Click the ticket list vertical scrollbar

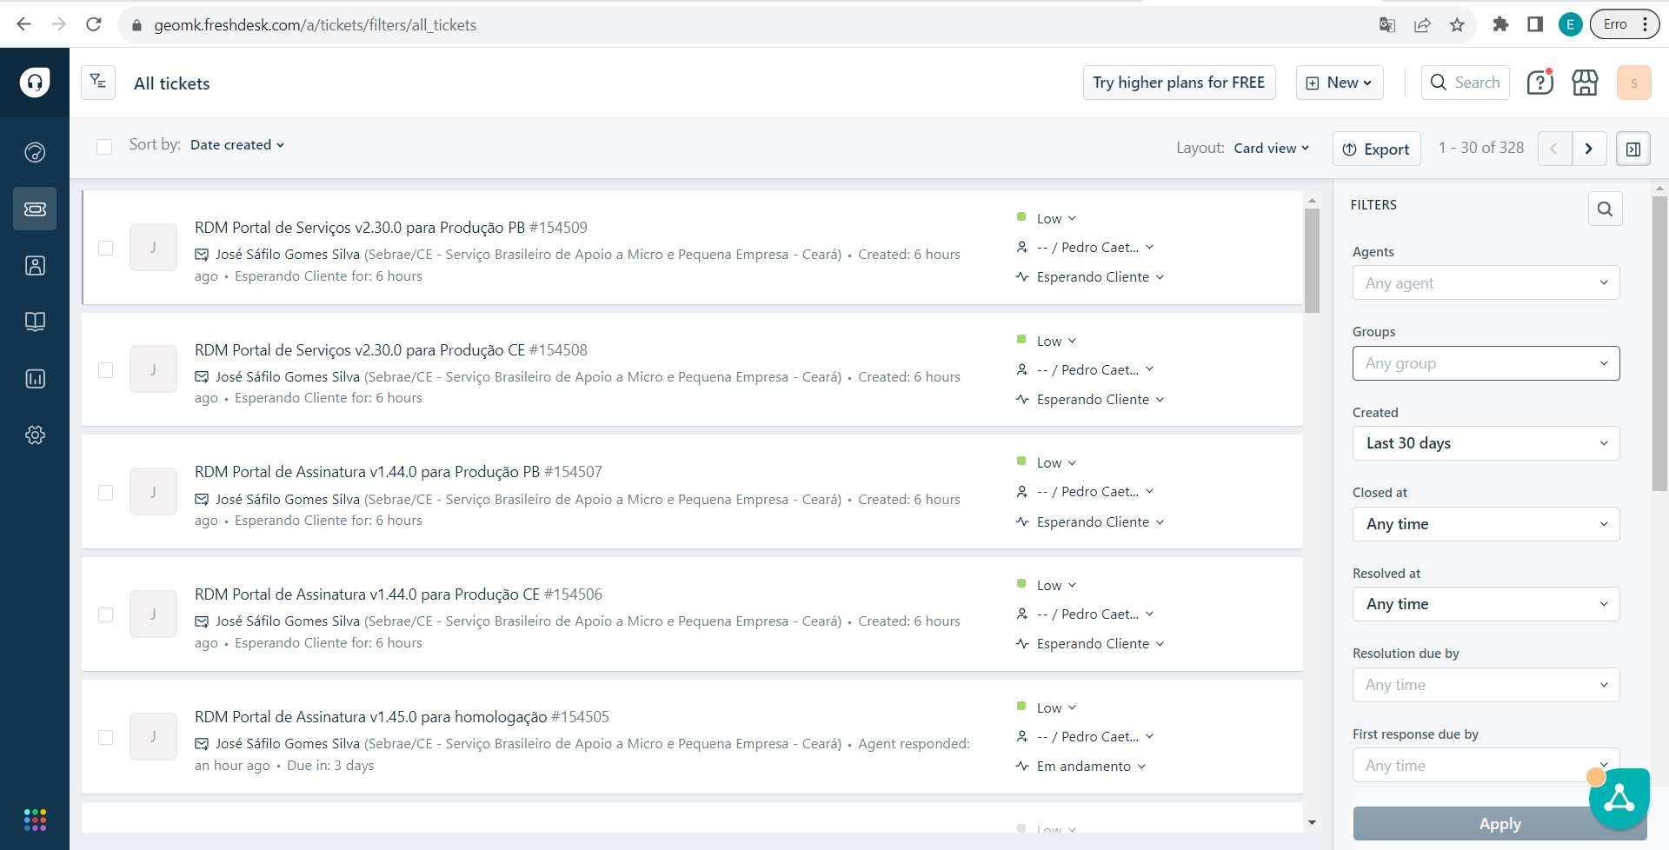pos(1312,261)
